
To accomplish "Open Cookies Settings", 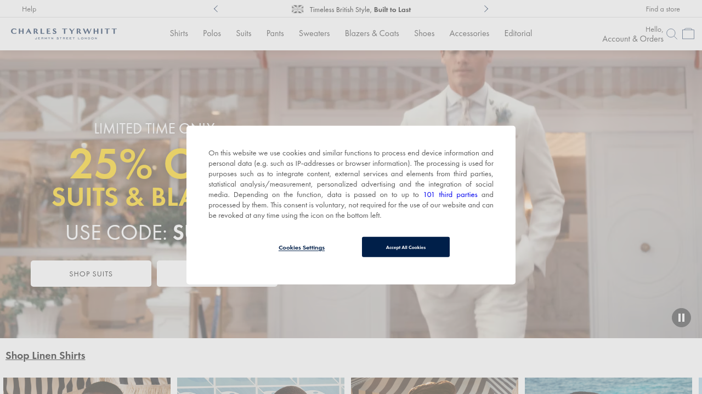I will pos(302,247).
